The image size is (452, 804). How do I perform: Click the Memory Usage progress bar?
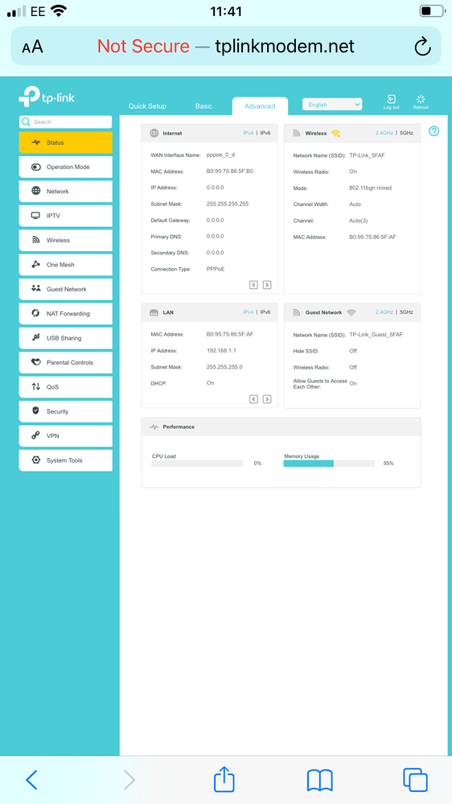pyautogui.click(x=329, y=464)
